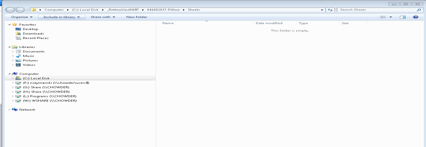
Task: Open address bar previous locations dropdown
Action: pyautogui.click(x=322, y=10)
